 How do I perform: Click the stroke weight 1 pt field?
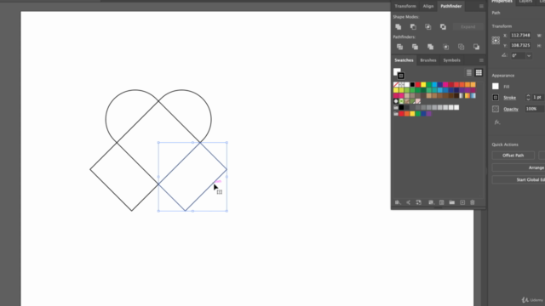537,98
